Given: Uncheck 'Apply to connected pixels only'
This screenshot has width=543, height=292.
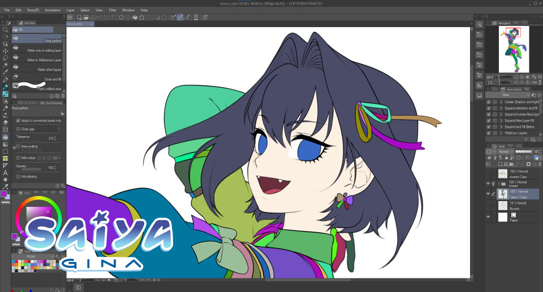Looking at the screenshot, I should pyautogui.click(x=18, y=121).
